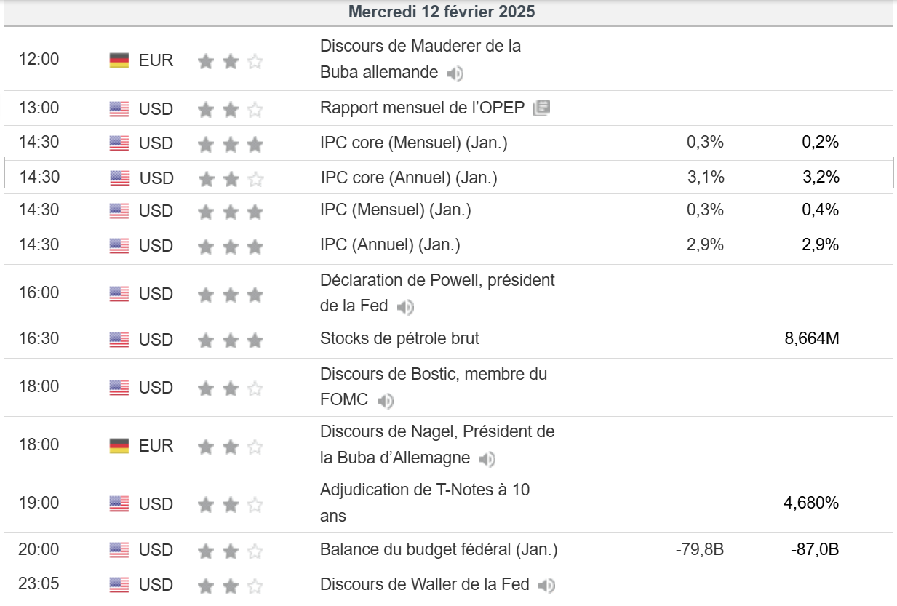Open the IPC (Annuel) (Jan.) event
This screenshot has width=897, height=606.
tap(390, 245)
